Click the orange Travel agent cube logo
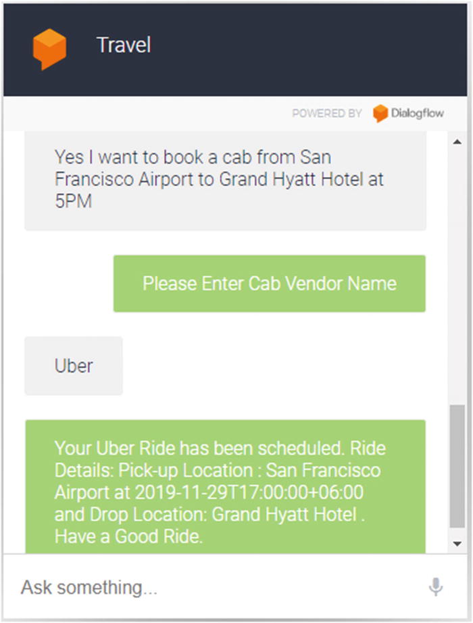 pyautogui.click(x=49, y=49)
